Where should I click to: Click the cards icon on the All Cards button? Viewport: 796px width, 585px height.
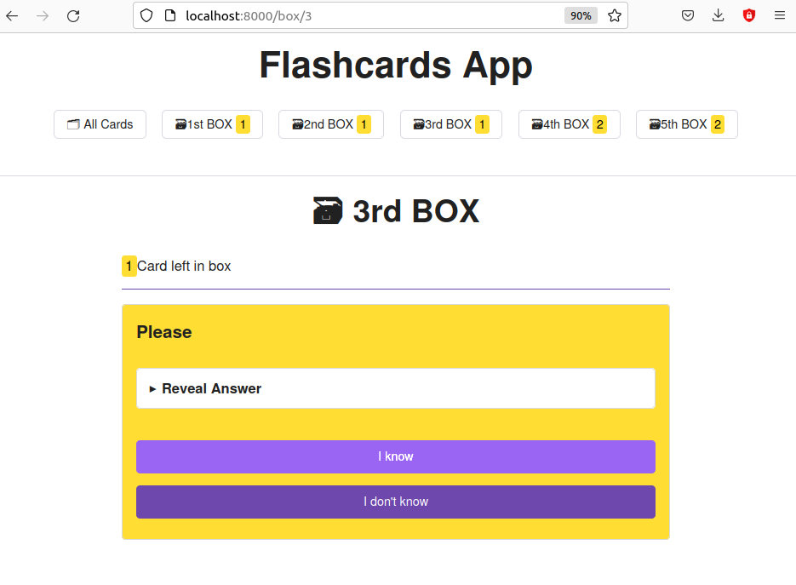click(x=73, y=123)
